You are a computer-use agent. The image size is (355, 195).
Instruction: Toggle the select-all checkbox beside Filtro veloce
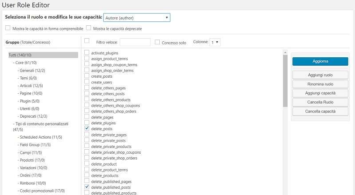[87, 41]
